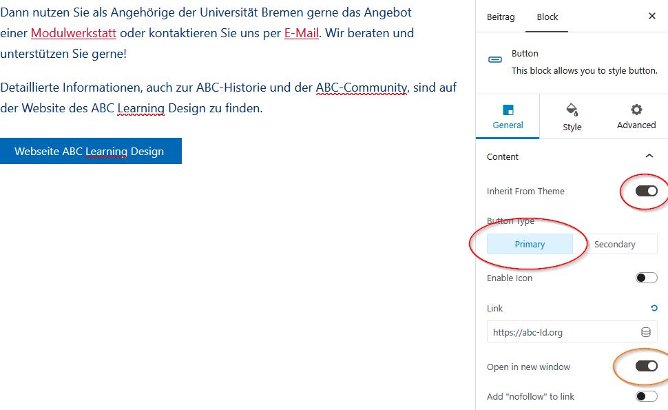Switch to the Beitrag tab

501,17
